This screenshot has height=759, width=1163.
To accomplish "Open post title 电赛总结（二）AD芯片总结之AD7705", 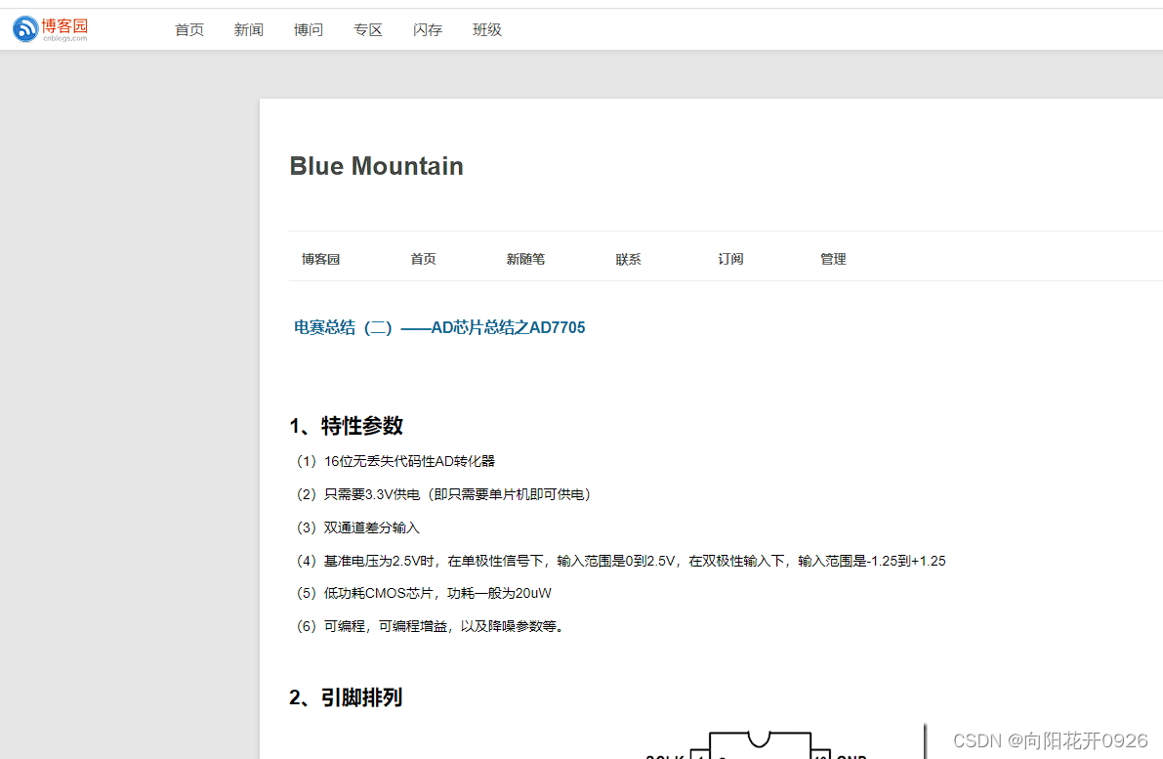I will click(x=439, y=327).
